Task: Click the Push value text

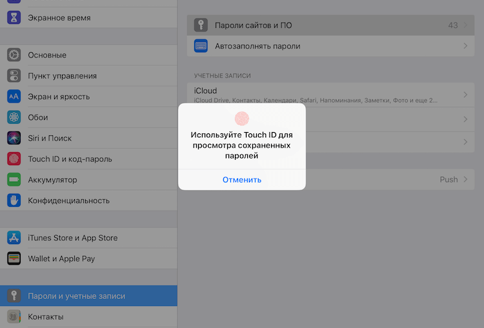Action: click(449, 179)
